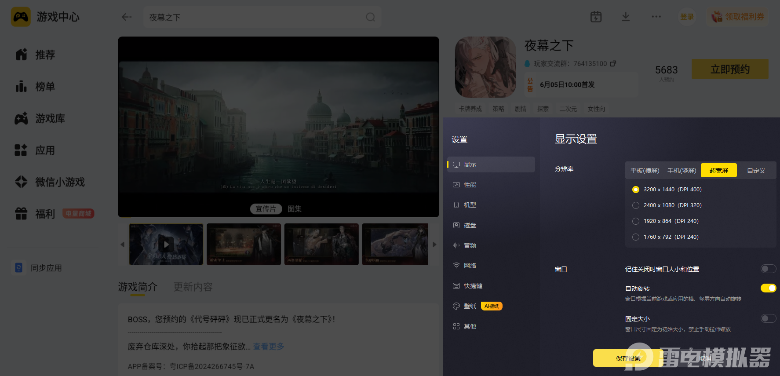Screen dimensions: 780x376
Task: Open the downloads icon in top bar
Action: [626, 17]
